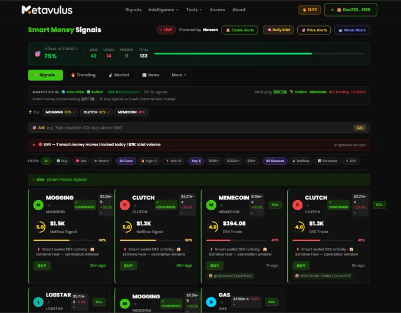Image resolution: width=401 pixels, height=313 pixels.
Task: Click the SOL chain badge on LOBSTAR card
Action: (99, 302)
